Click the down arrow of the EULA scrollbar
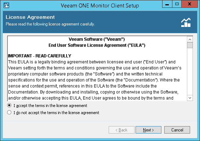The height and width of the screenshot is (141, 200). coord(190,98)
